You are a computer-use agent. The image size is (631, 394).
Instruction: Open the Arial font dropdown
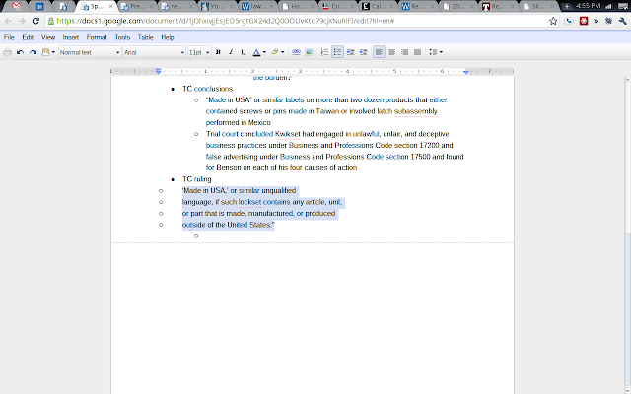point(154,52)
